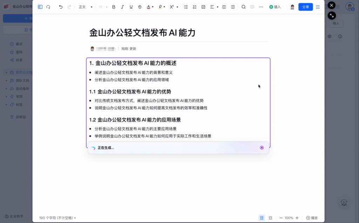Click the comment icon in toolbar
359x223 pixels.
coord(252,7)
